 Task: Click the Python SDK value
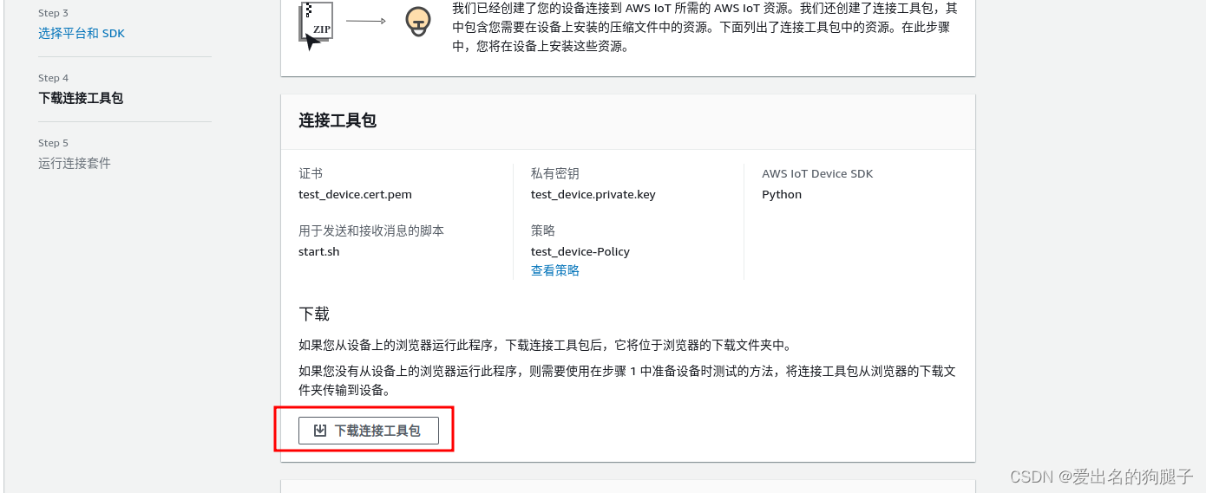[x=782, y=194]
